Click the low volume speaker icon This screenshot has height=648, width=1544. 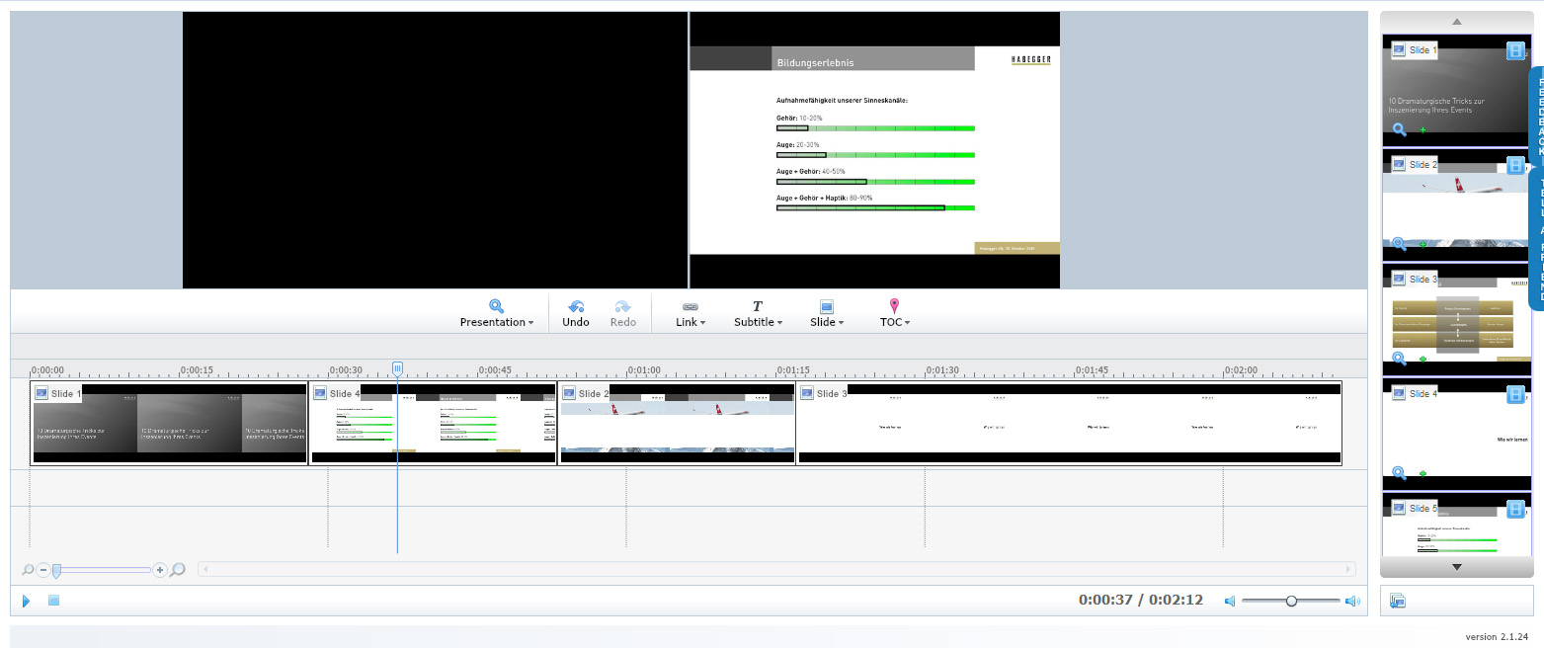tap(1230, 601)
